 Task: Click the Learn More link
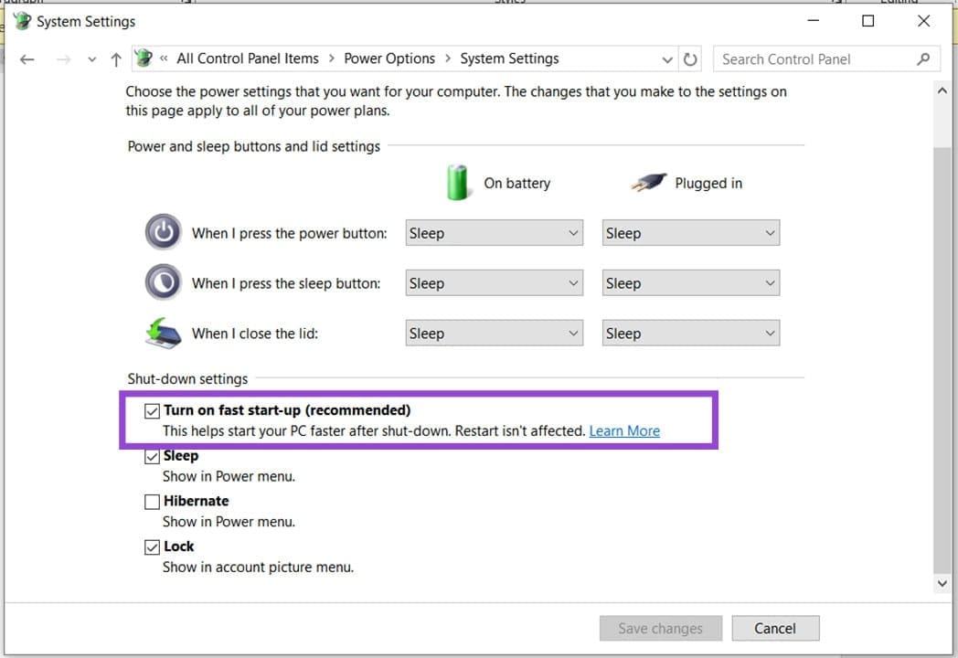[x=624, y=430]
